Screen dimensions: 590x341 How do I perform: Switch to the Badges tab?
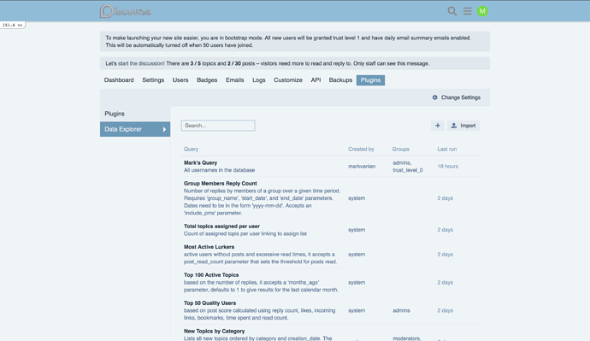click(x=207, y=80)
